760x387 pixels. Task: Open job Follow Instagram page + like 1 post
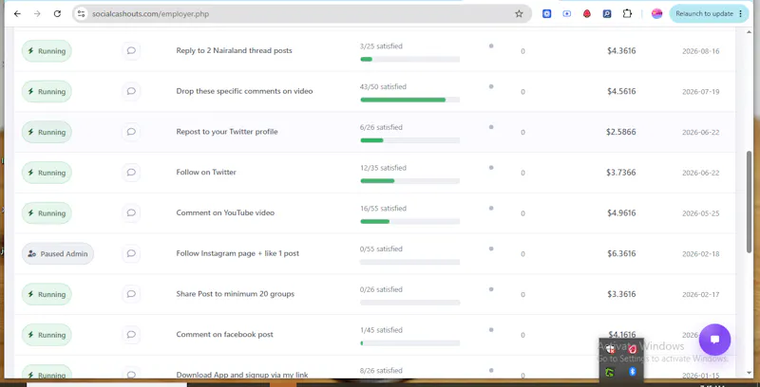pyautogui.click(x=237, y=253)
